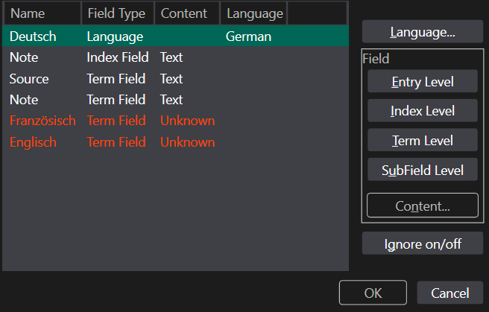The image size is (489, 312).
Task: Click the Language... button
Action: [422, 32]
